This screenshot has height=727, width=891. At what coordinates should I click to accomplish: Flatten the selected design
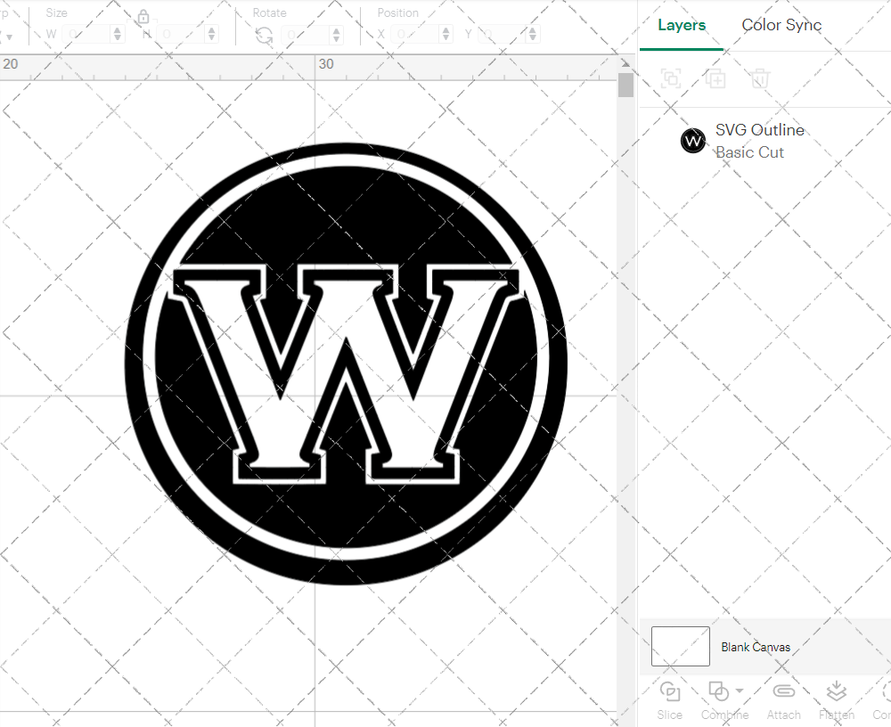coord(836,699)
